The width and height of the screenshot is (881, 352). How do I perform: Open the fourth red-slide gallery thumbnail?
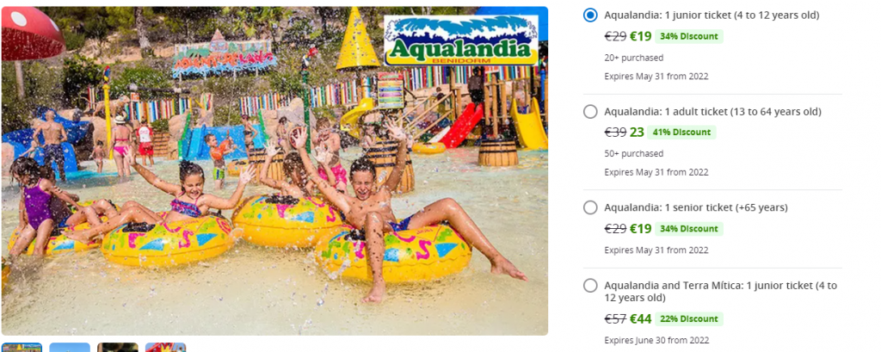click(x=166, y=348)
